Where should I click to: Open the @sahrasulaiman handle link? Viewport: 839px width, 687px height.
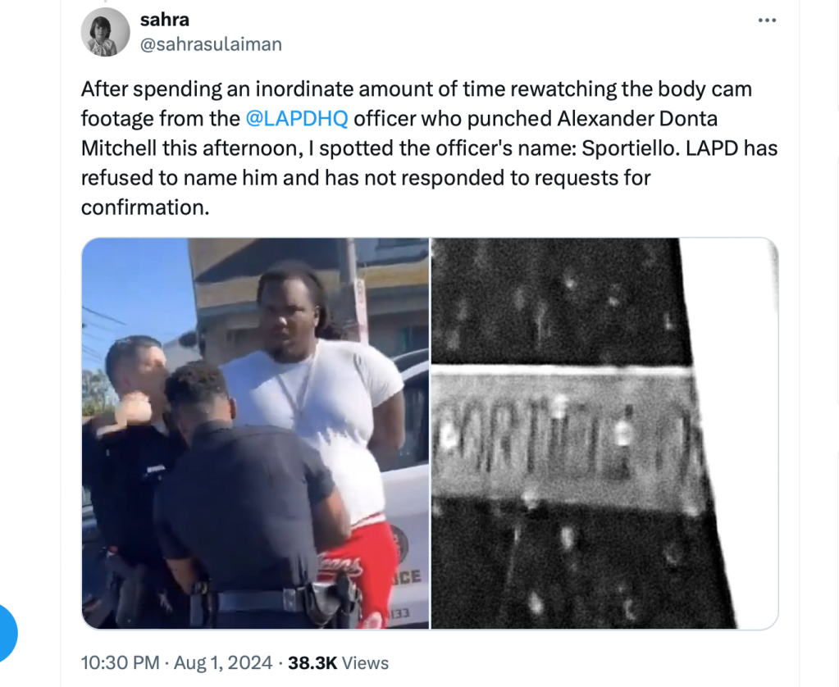click(x=211, y=44)
